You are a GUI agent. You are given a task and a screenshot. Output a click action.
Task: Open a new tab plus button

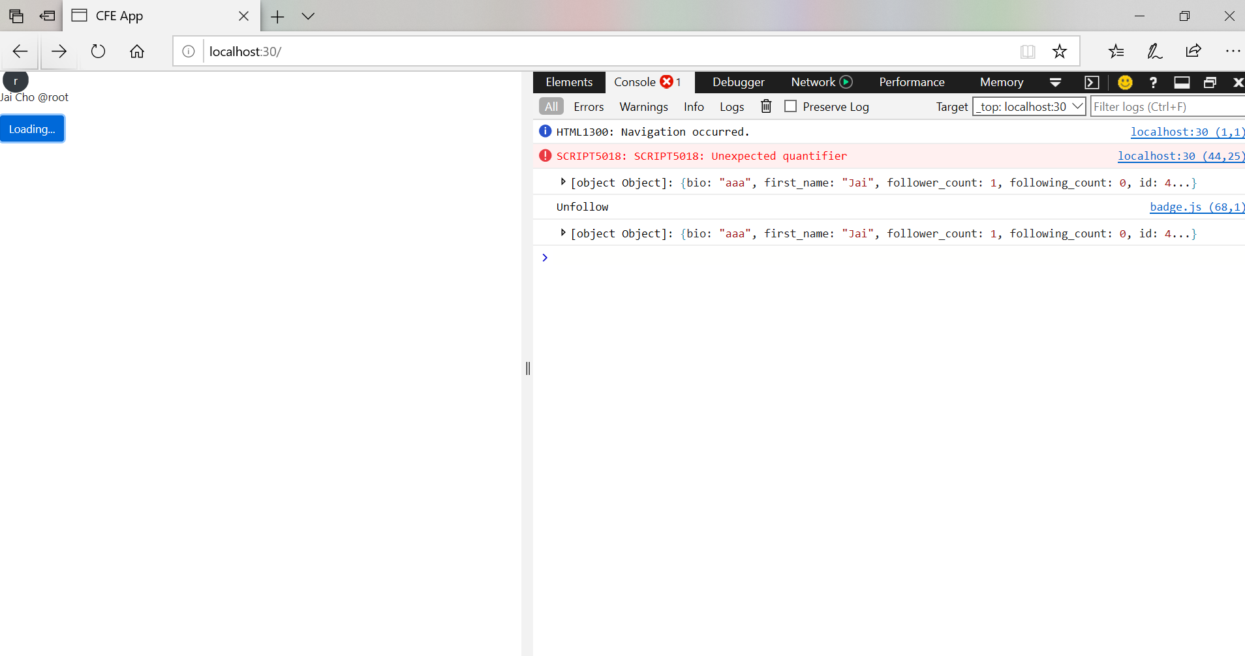[277, 16]
